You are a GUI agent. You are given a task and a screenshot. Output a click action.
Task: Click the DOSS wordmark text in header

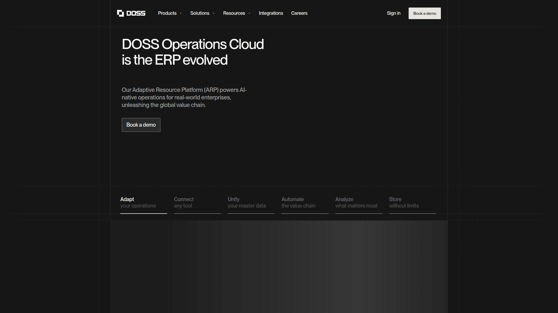click(x=136, y=13)
